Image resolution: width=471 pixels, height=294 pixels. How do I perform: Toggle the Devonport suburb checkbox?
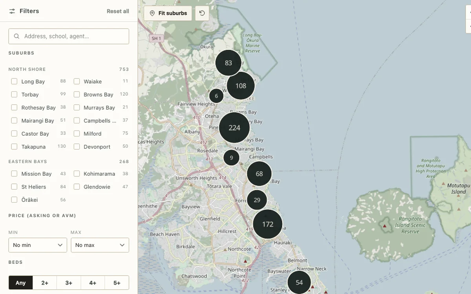(x=77, y=147)
